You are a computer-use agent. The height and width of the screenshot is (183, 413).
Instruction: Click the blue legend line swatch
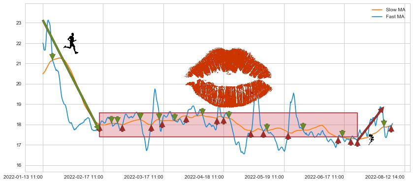pos(378,17)
